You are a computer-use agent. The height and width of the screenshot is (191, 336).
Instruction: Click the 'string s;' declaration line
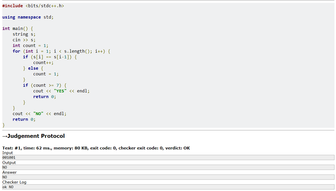(x=24, y=34)
